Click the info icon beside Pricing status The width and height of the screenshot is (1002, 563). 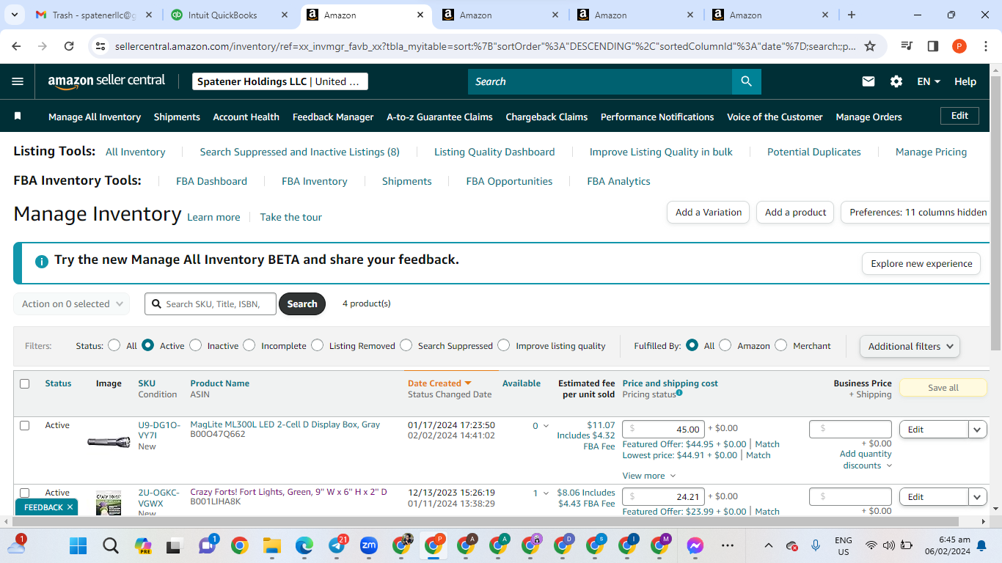pos(679,393)
